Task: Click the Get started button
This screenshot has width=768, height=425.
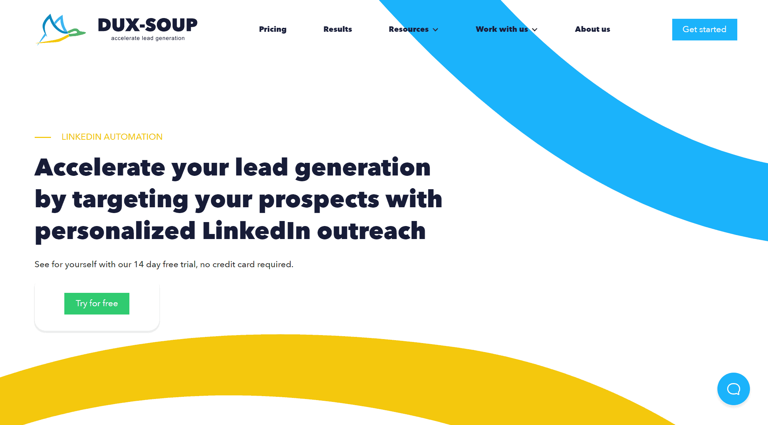Action: pos(704,29)
